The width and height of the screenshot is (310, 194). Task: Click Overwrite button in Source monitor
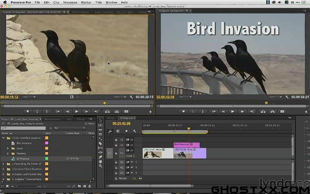pyautogui.click(x=117, y=112)
